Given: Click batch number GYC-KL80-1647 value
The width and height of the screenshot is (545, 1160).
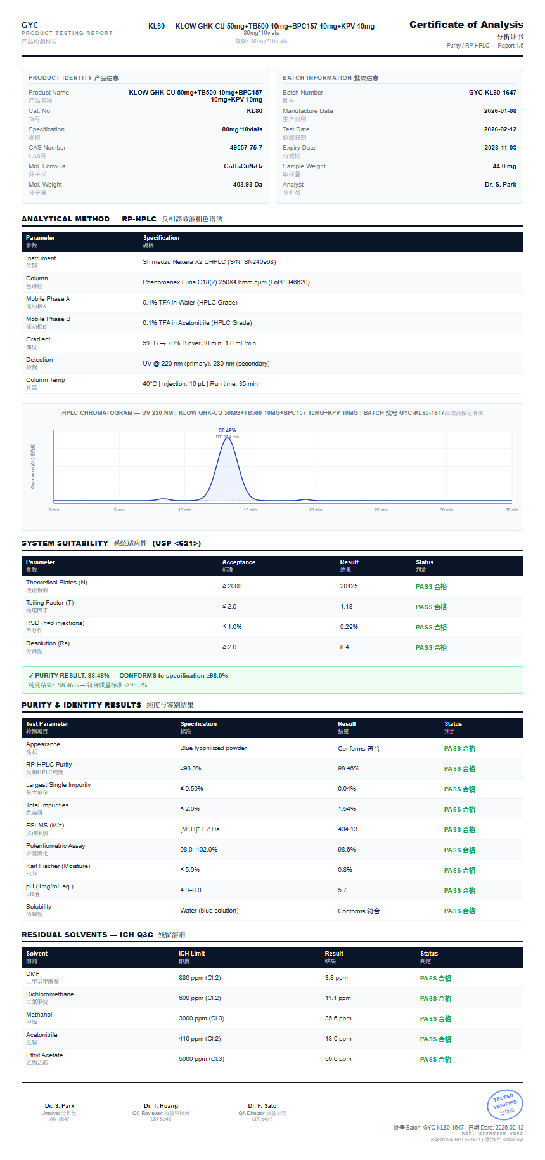Looking at the screenshot, I should (x=492, y=93).
